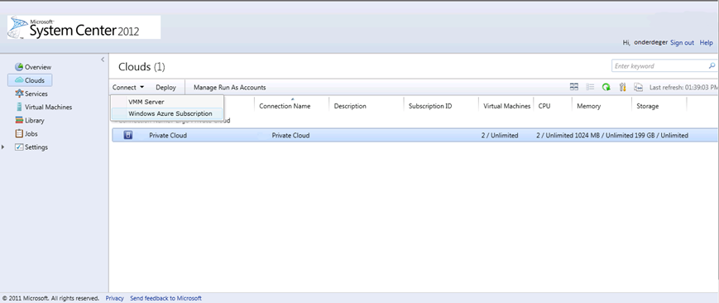The height and width of the screenshot is (303, 719).
Task: Open the tools settings icon in toolbar
Action: point(622,87)
